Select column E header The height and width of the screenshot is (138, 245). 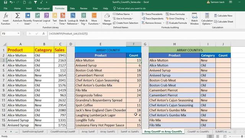coord(100,44)
